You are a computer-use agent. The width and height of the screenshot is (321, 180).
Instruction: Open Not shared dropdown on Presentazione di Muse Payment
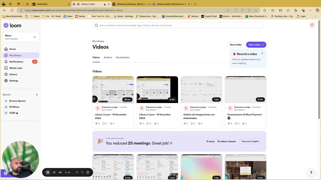[240, 110]
